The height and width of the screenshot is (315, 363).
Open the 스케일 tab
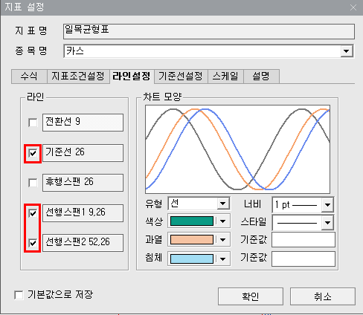point(225,77)
